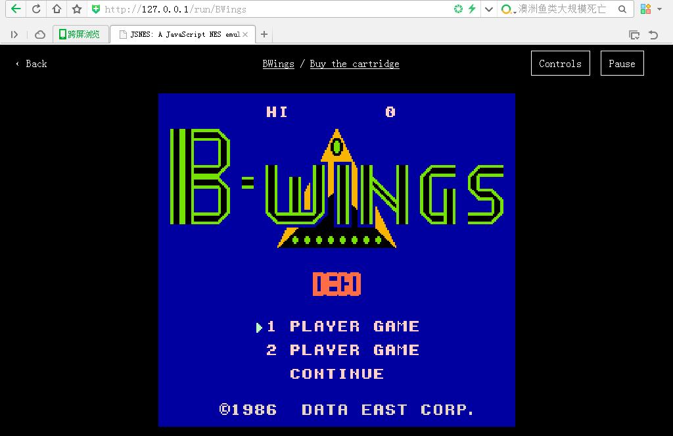Focus the search box with Chinese placeholder
The image size is (673, 436).
(563, 9)
